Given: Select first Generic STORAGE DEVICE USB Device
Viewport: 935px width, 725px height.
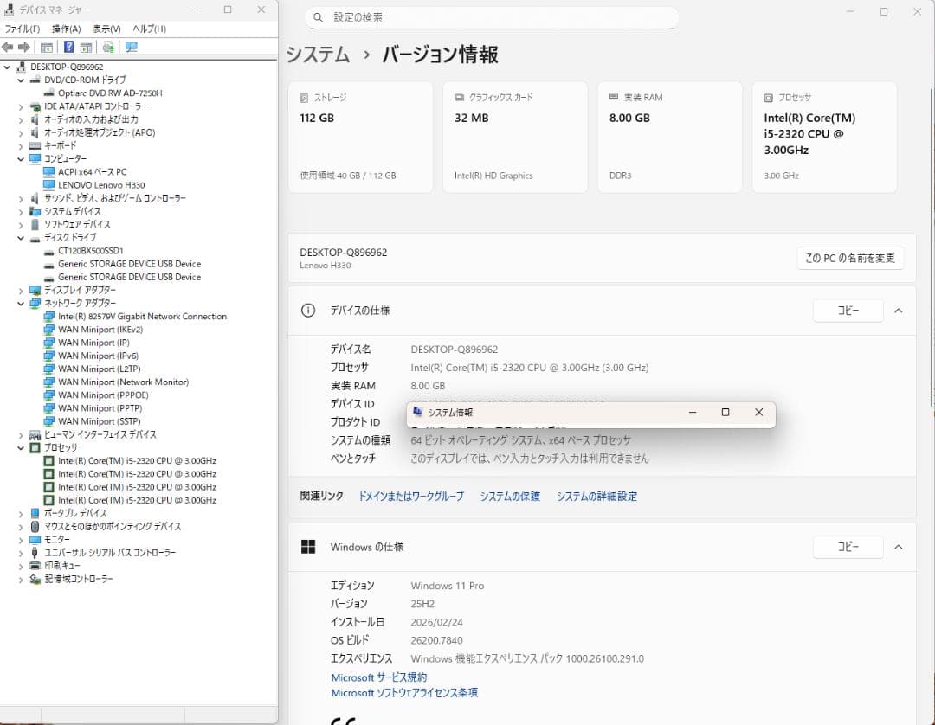Looking at the screenshot, I should 129,264.
